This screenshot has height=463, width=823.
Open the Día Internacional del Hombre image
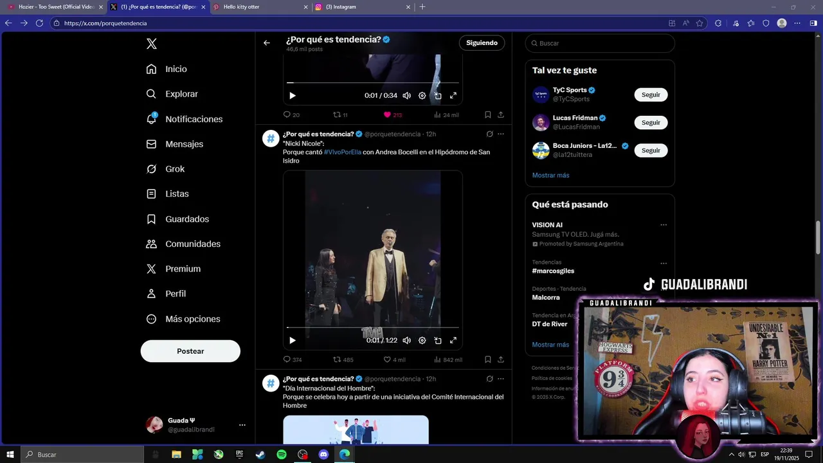click(x=356, y=430)
